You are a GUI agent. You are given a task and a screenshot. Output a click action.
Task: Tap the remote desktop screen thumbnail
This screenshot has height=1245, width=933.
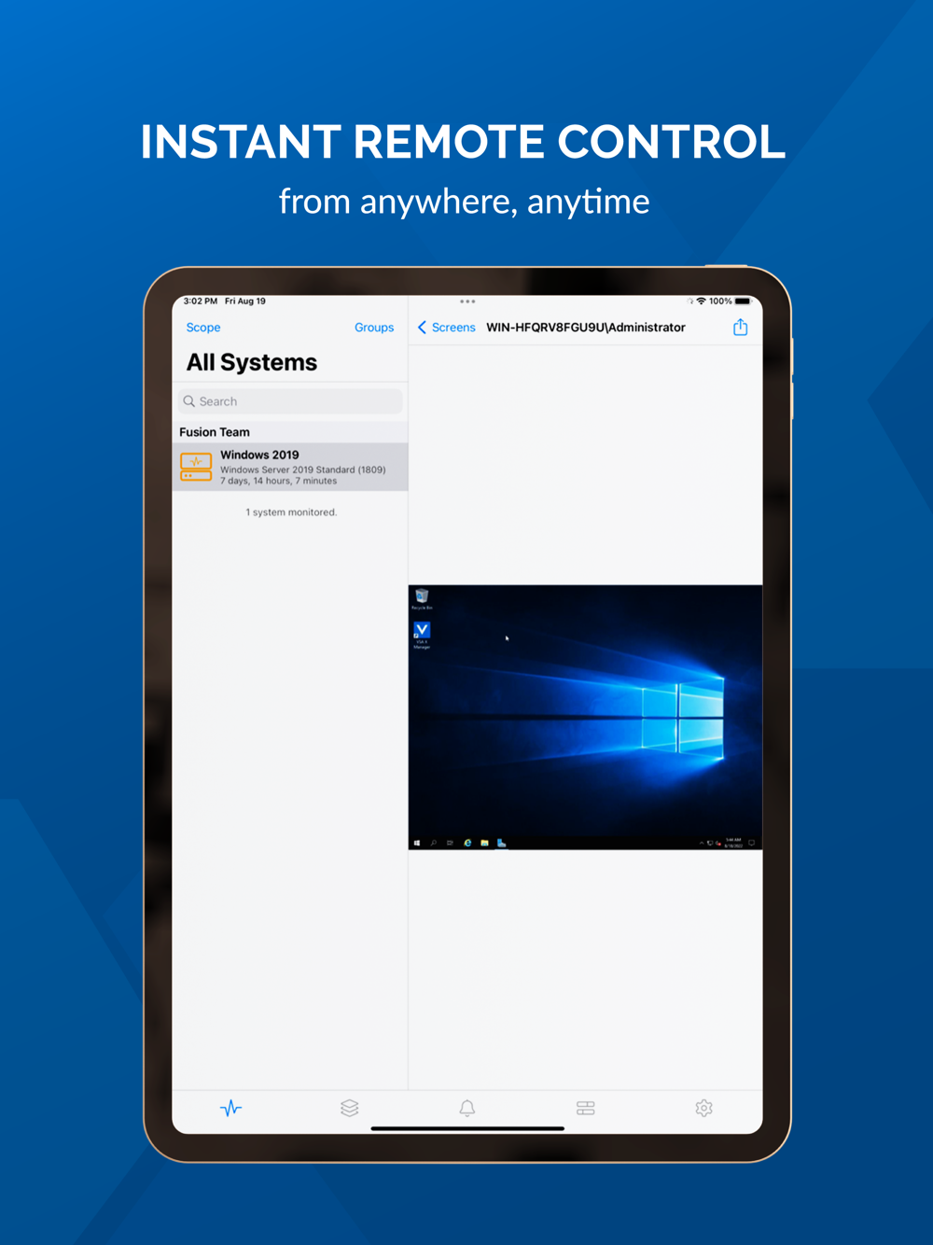pyautogui.click(x=586, y=718)
